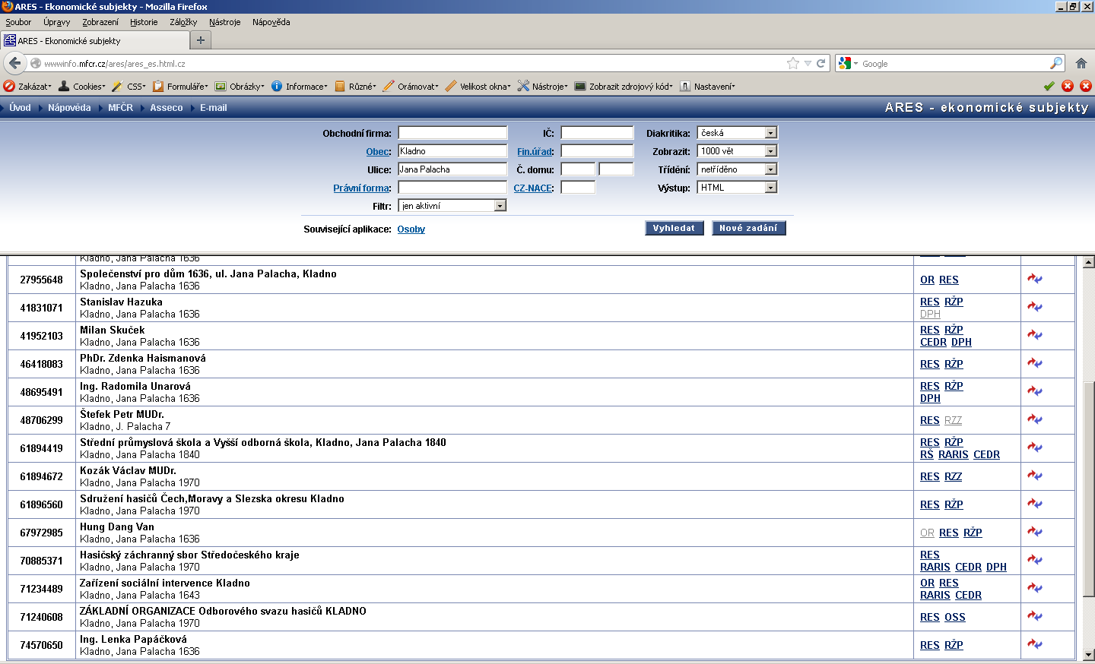The width and height of the screenshot is (1095, 664).
Task: Click the Ulice field containing Jana Palacha
Action: coord(452,169)
